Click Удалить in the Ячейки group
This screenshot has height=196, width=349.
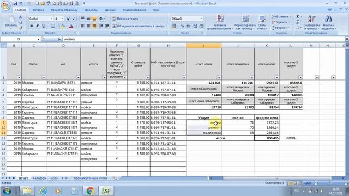point(280,22)
